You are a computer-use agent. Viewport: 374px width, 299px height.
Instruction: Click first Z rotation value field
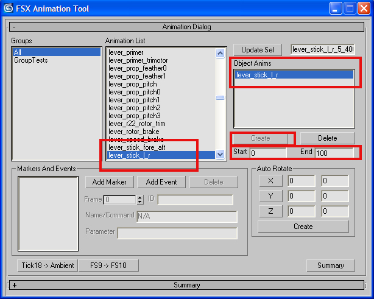(x=302, y=211)
